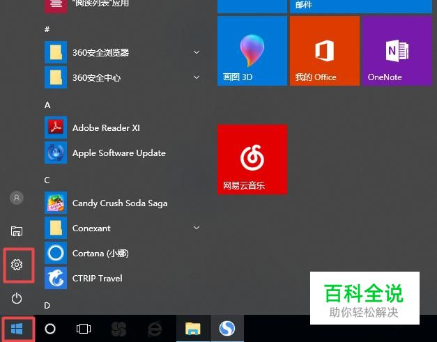Image resolution: width=437 pixels, height=342 pixels.
Task: Launch File Explorer from the taskbar
Action: tap(193, 329)
